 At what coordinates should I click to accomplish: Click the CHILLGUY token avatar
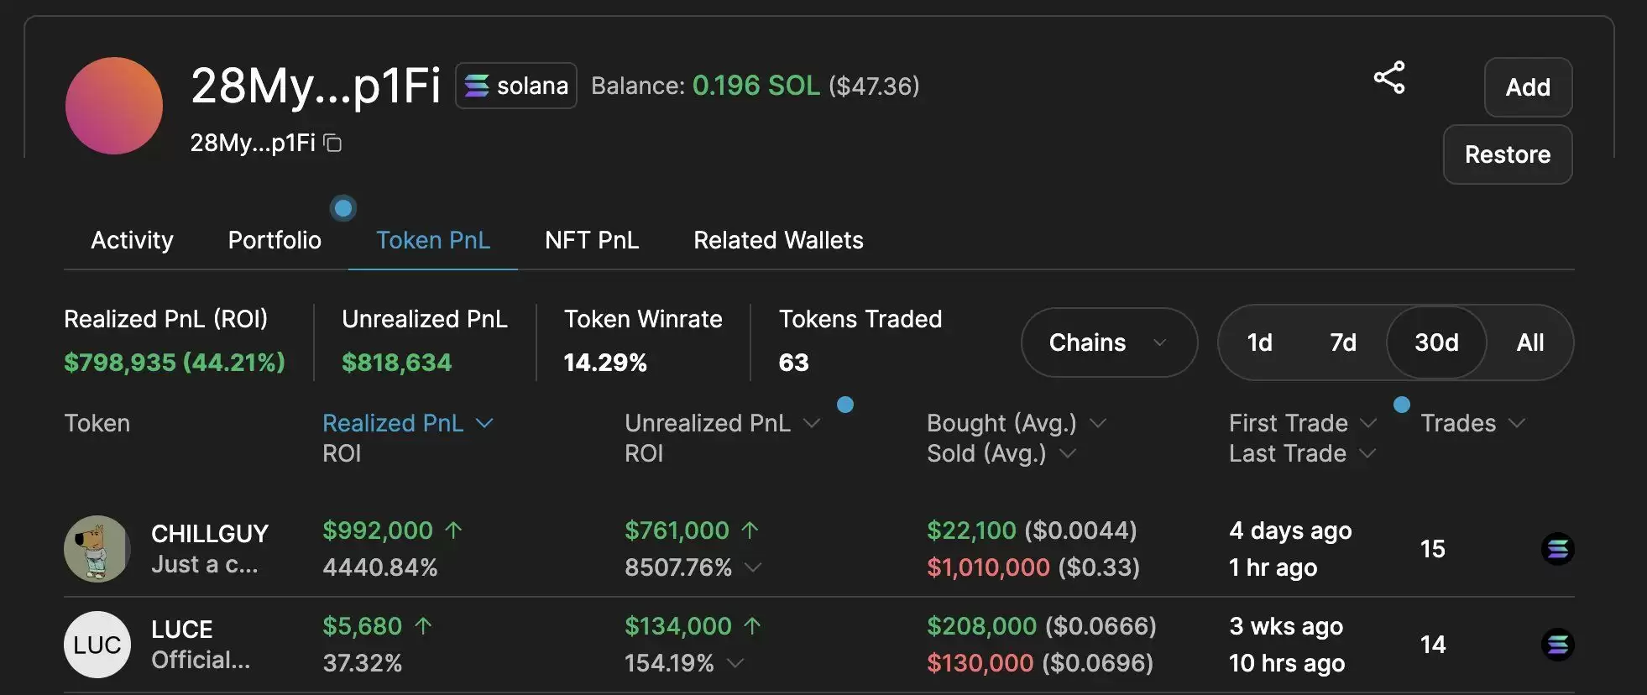click(x=97, y=549)
